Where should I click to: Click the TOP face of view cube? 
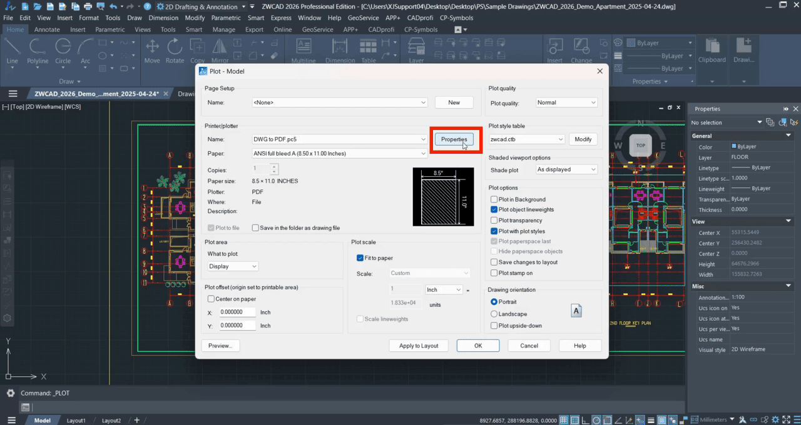[x=640, y=145]
